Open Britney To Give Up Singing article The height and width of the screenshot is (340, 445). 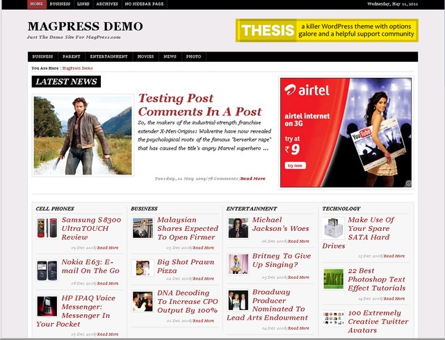[x=282, y=260]
